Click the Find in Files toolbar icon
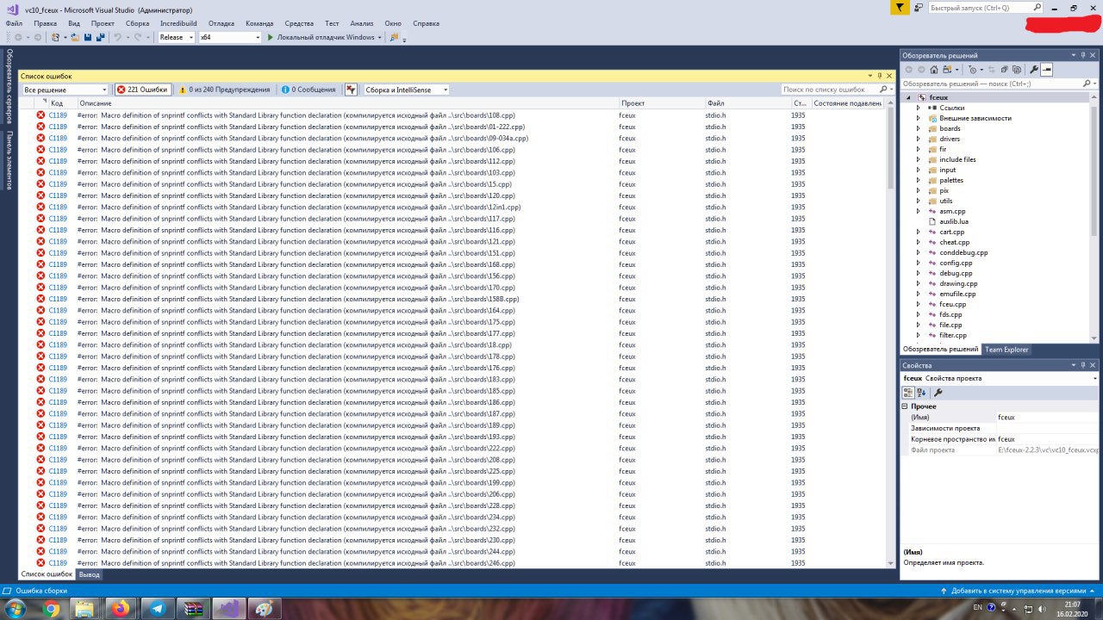 (395, 37)
